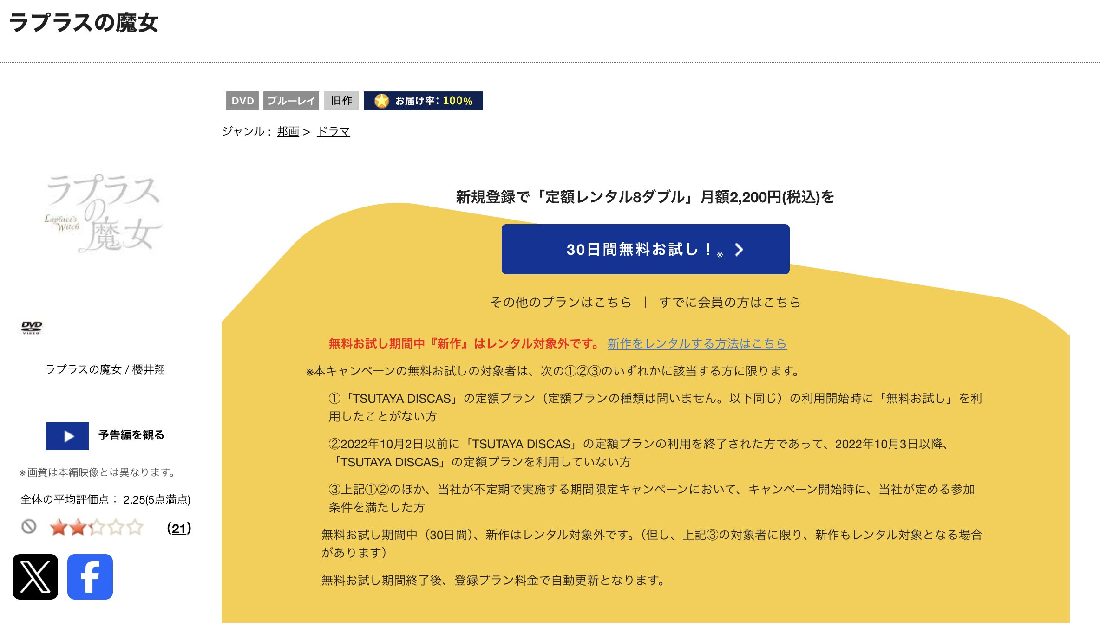Rate with the first star
Image resolution: width=1100 pixels, height=633 pixels.
coord(59,527)
